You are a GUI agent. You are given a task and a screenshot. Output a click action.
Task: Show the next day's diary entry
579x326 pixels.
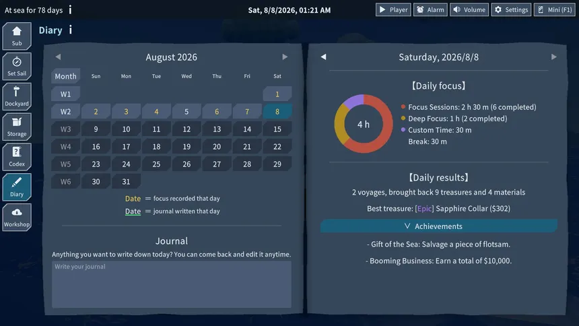click(554, 57)
